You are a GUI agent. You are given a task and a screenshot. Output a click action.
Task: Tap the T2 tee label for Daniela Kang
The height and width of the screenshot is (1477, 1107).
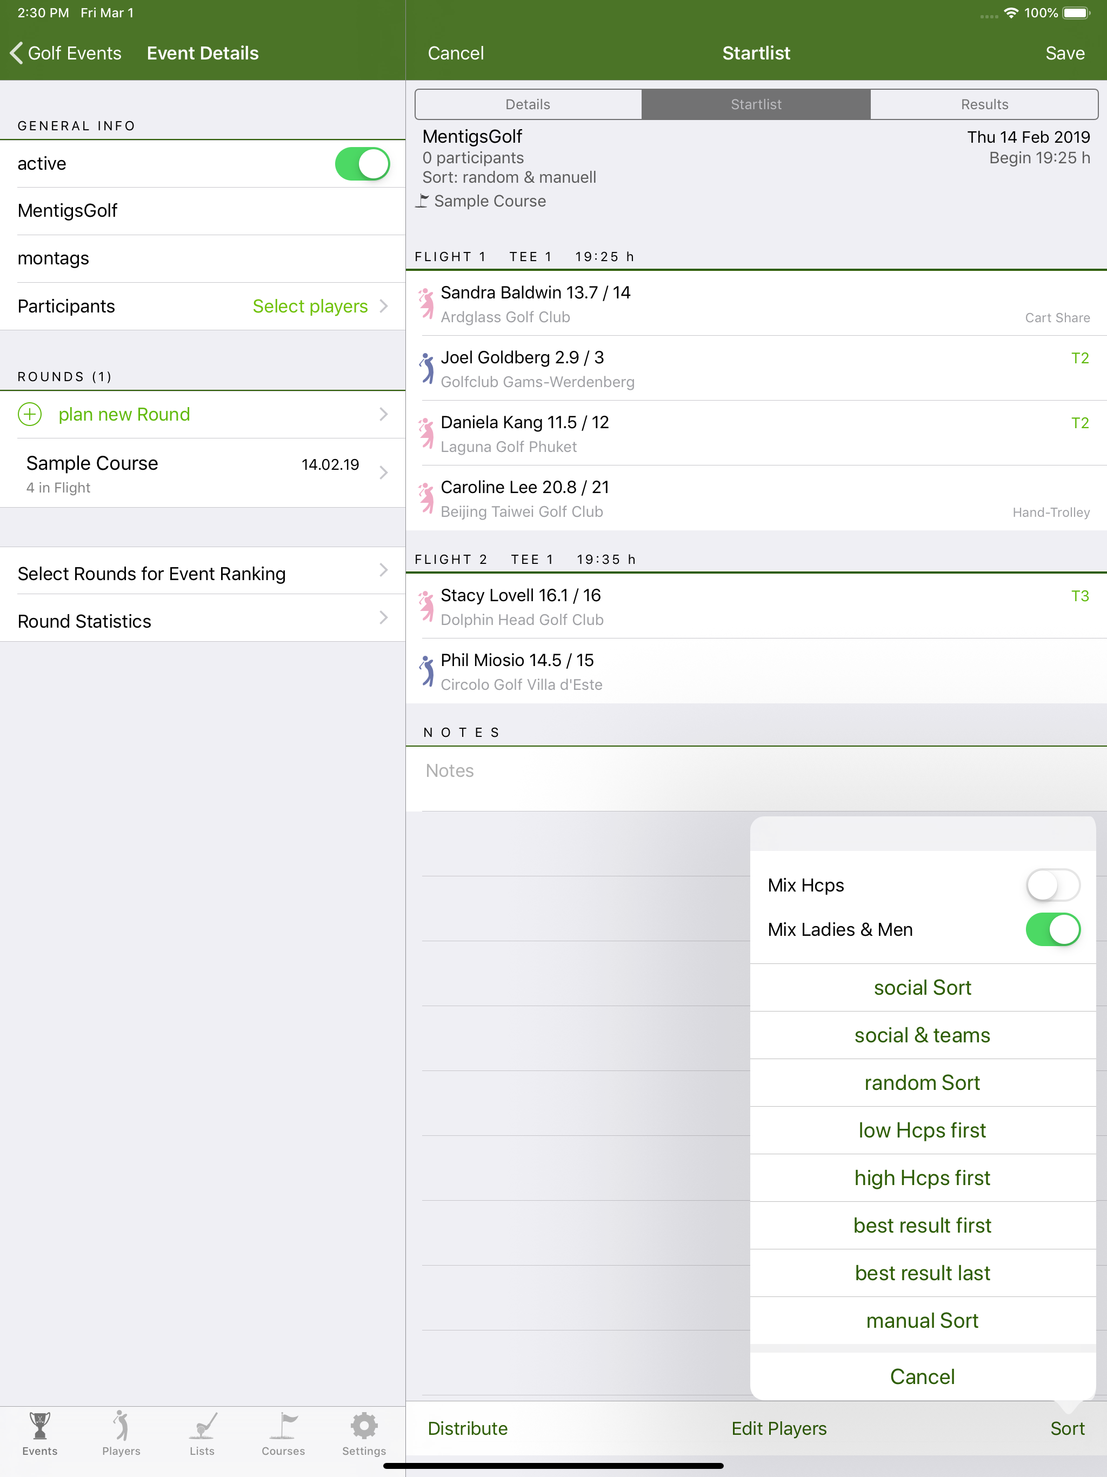1079,423
